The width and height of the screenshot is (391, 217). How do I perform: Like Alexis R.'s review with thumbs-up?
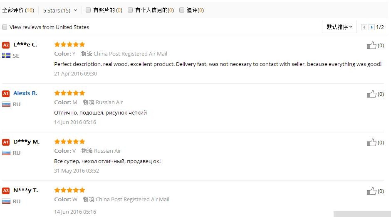tap(371, 94)
